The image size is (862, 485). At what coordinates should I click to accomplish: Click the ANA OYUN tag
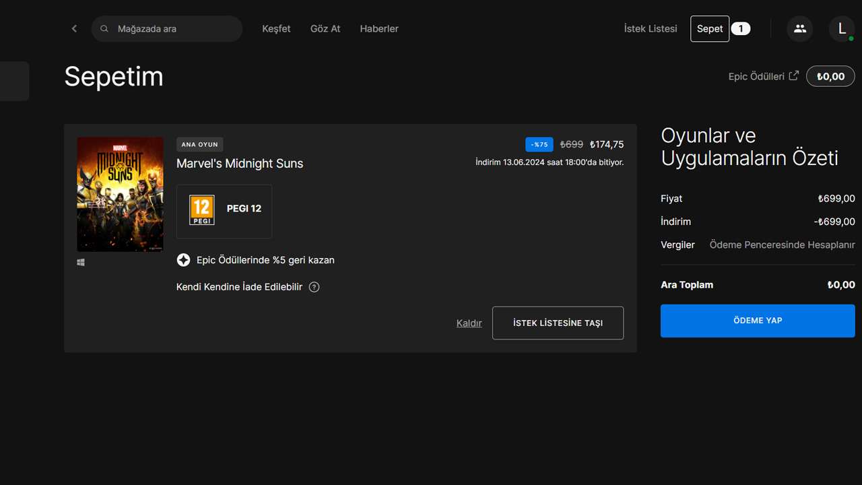pos(199,145)
